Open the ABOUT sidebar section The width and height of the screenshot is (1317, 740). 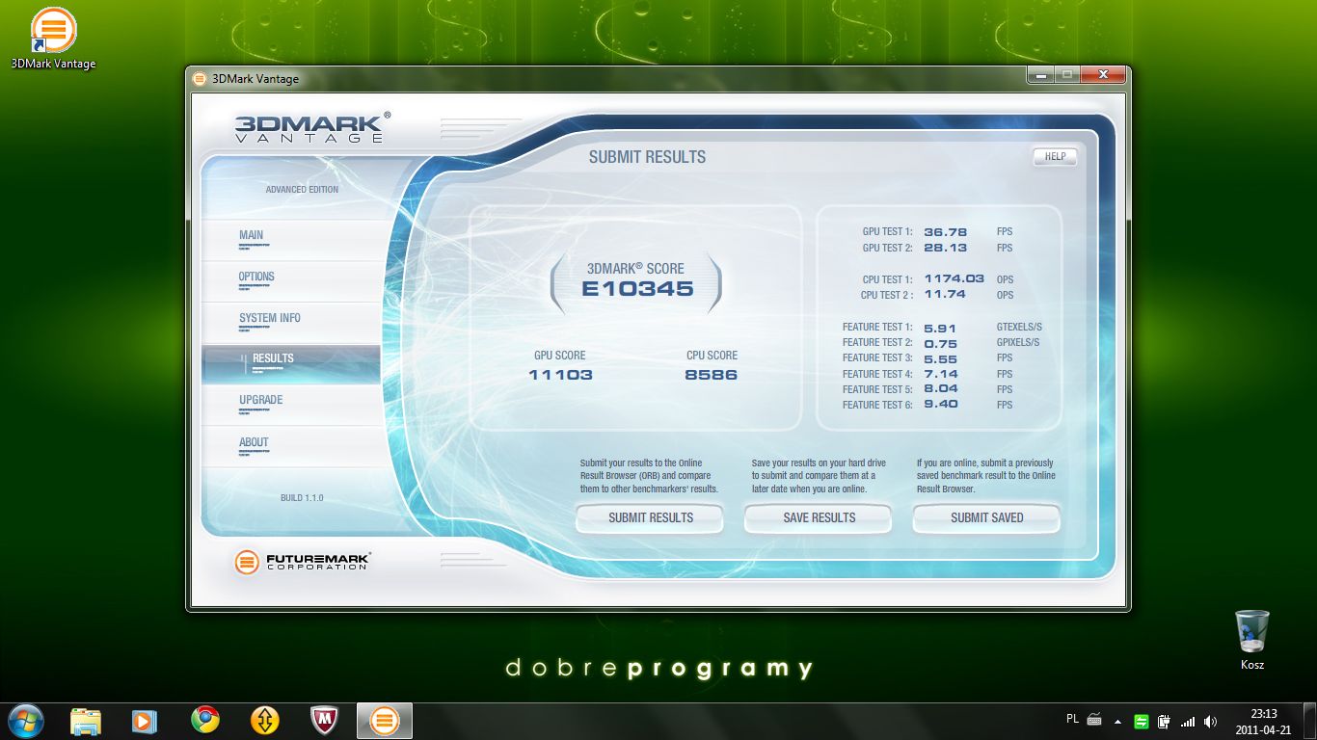click(x=291, y=447)
